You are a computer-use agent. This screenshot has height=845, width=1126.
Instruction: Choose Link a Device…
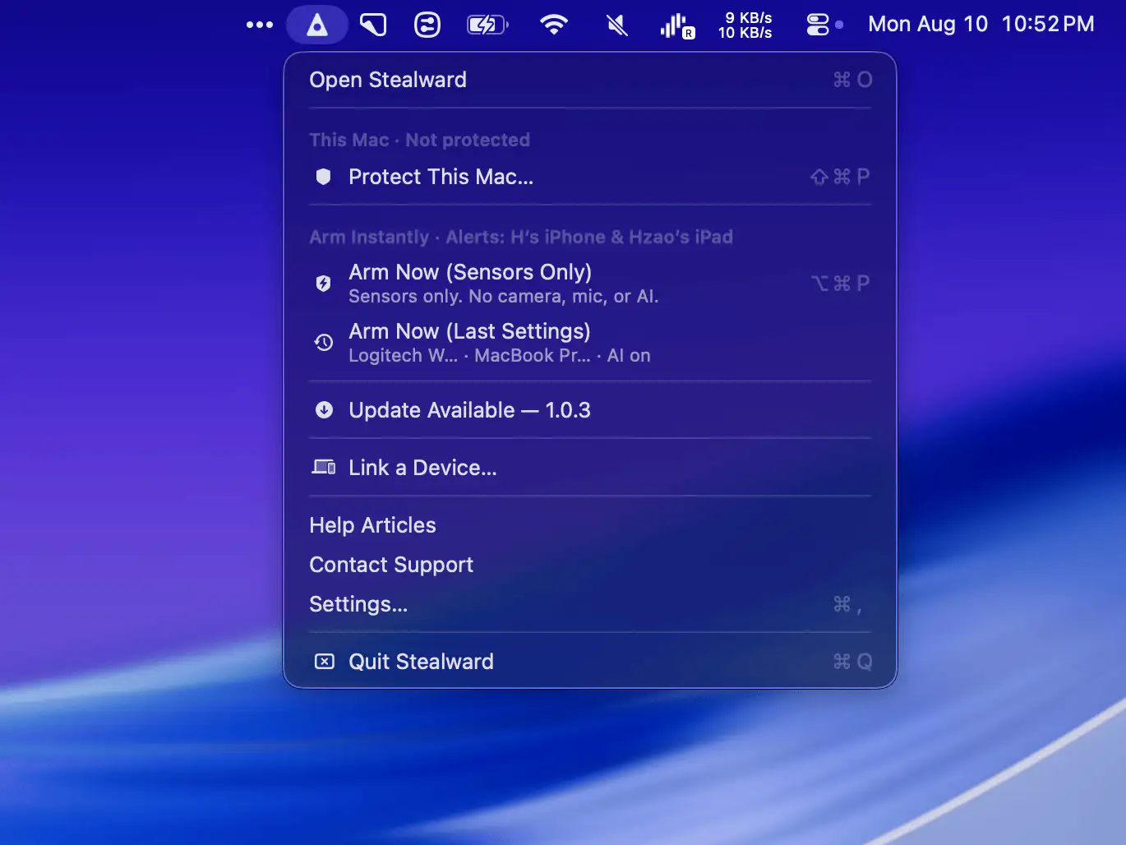tap(590, 468)
